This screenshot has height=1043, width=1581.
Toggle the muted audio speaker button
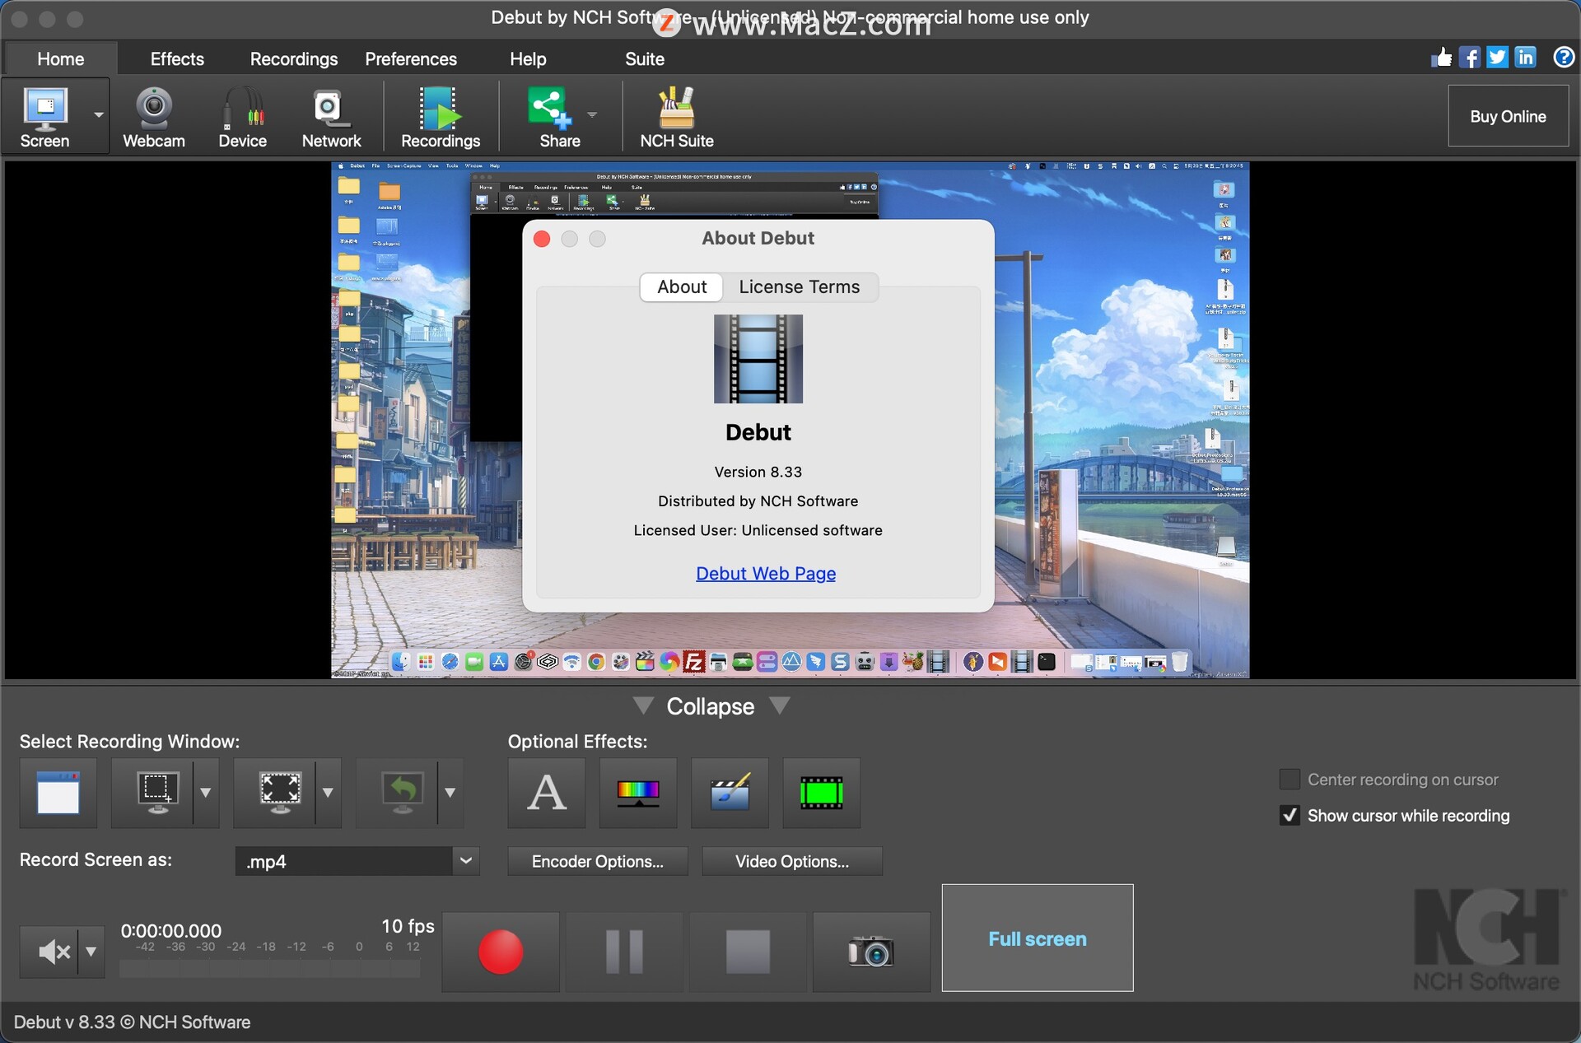click(x=49, y=952)
